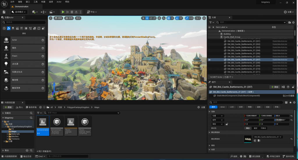Select the scale gizmo tool
Screen dimensions: 298x160
(155, 18)
